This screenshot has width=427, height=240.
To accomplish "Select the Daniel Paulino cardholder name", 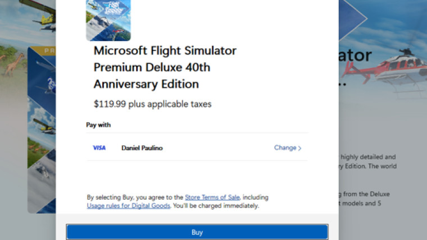I will pyautogui.click(x=142, y=148).
